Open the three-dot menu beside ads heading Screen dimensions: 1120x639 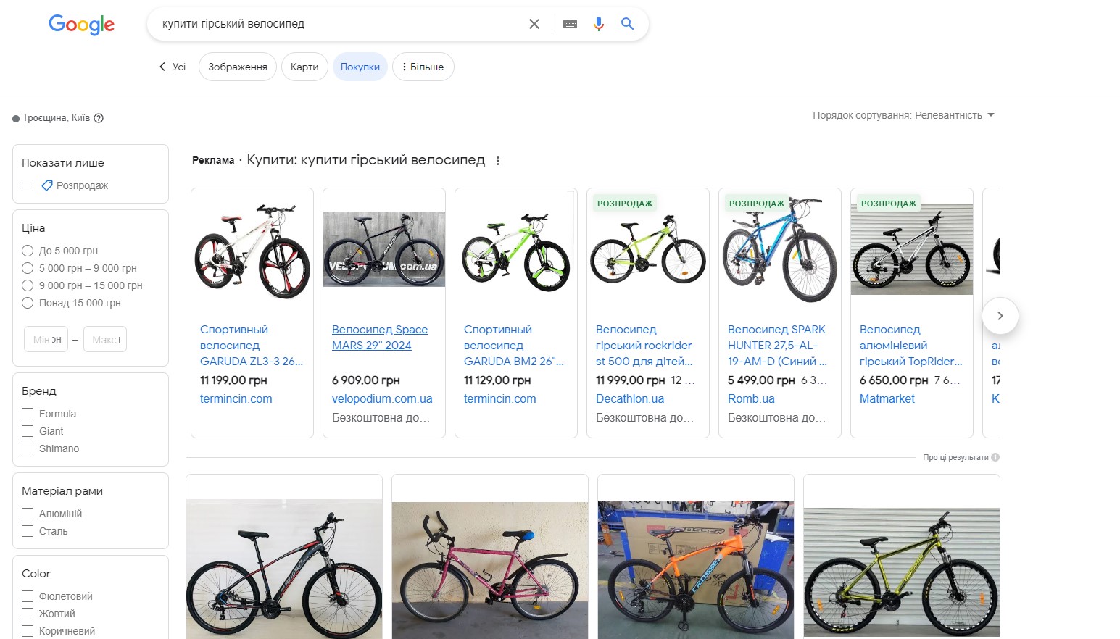pos(498,161)
